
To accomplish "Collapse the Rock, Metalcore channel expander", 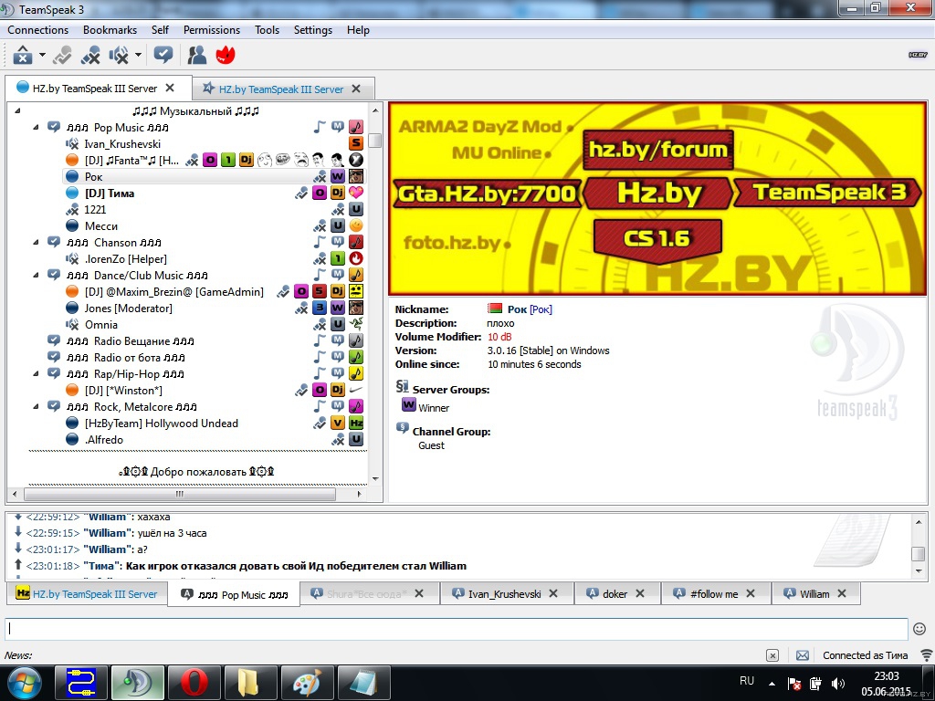I will tap(36, 406).
